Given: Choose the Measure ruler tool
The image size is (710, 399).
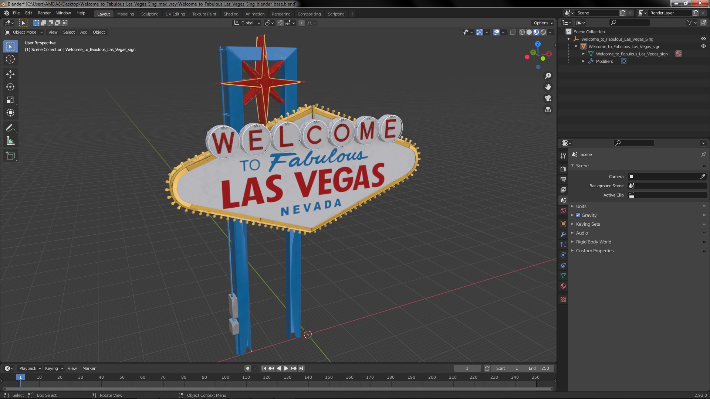Looking at the screenshot, I should pyautogui.click(x=10, y=141).
